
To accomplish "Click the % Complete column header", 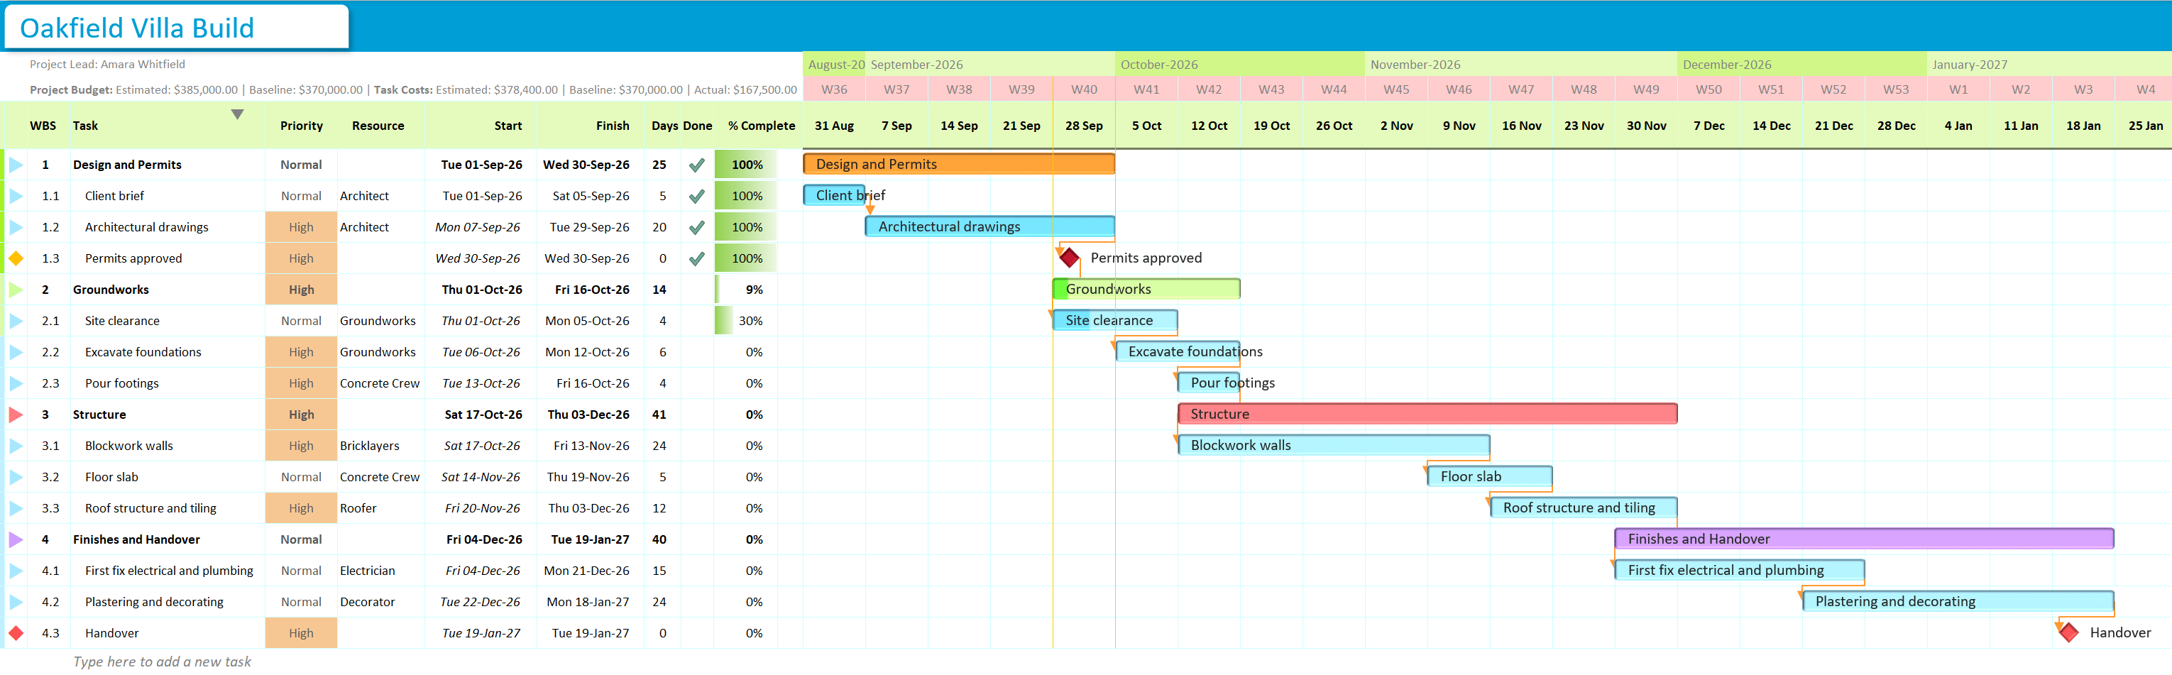I will point(762,126).
